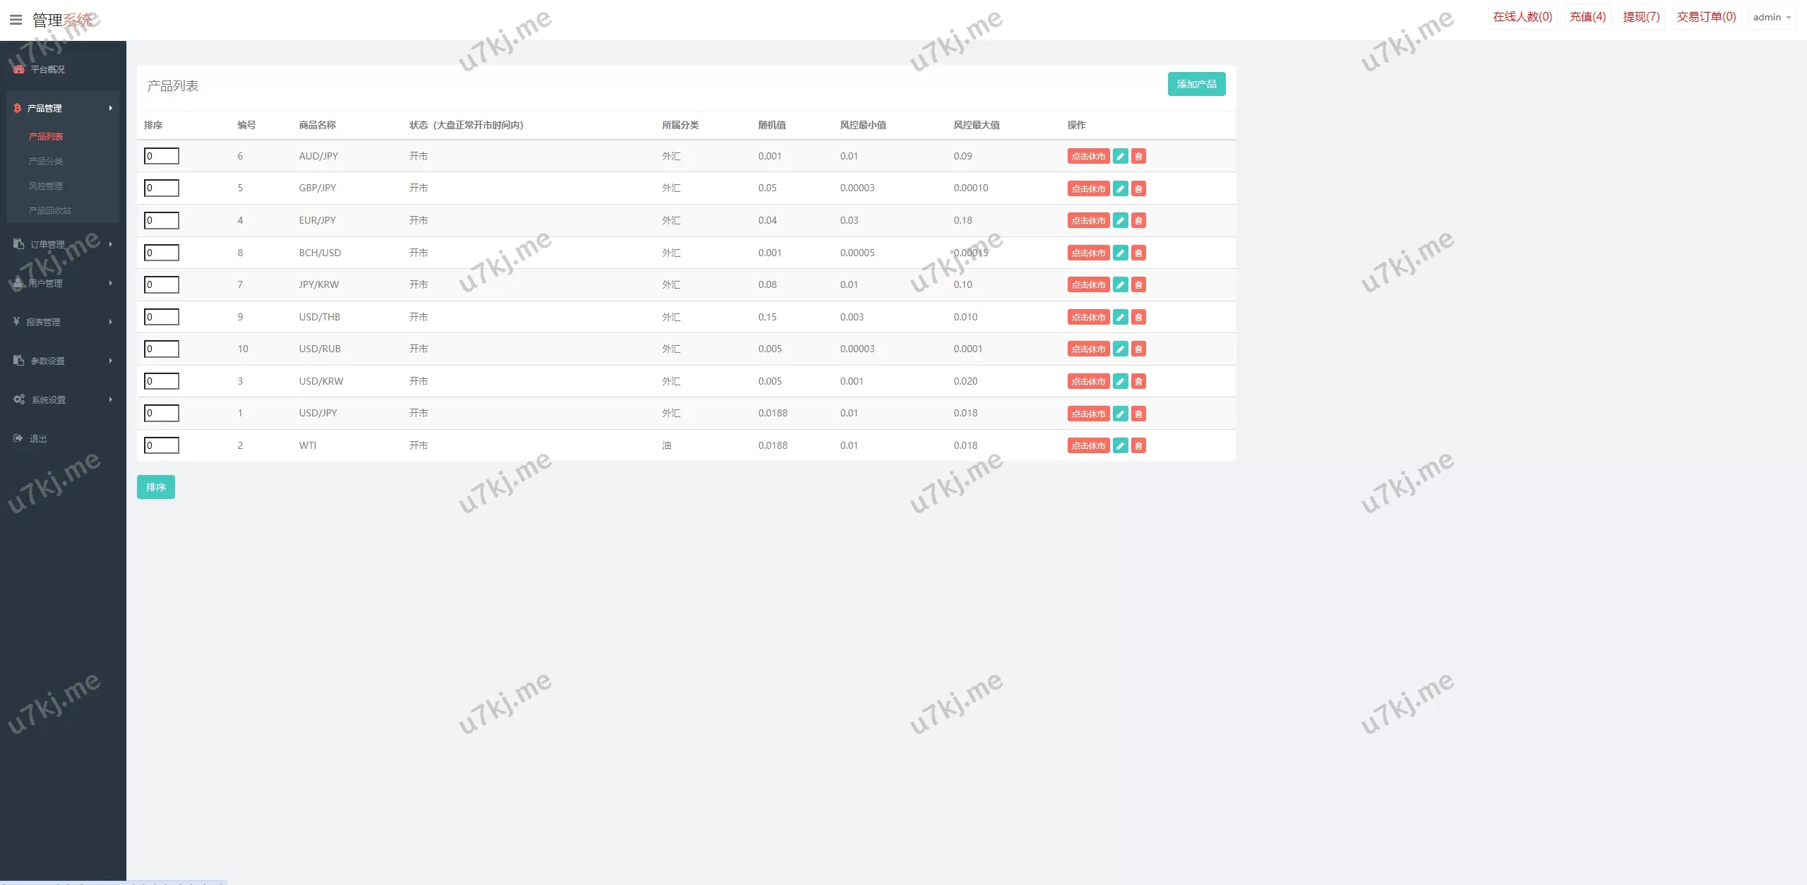Toggle EUR/JPY market closed with 点击休市
This screenshot has height=885, width=1807.
[x=1088, y=221]
